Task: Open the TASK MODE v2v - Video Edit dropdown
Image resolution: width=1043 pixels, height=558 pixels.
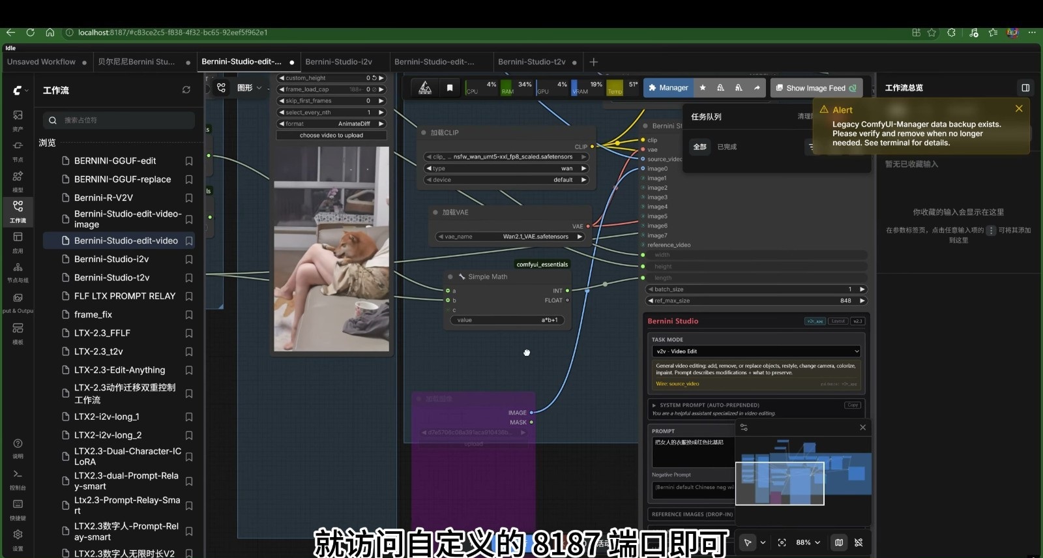Action: pyautogui.click(x=756, y=351)
